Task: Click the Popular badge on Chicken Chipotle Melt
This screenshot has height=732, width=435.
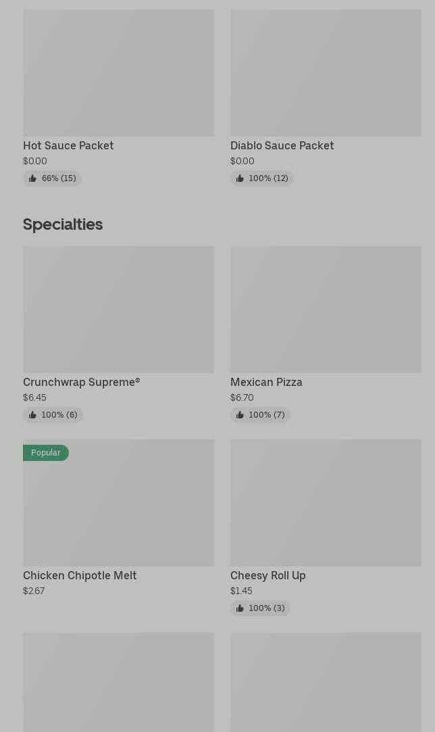Action: tap(46, 453)
